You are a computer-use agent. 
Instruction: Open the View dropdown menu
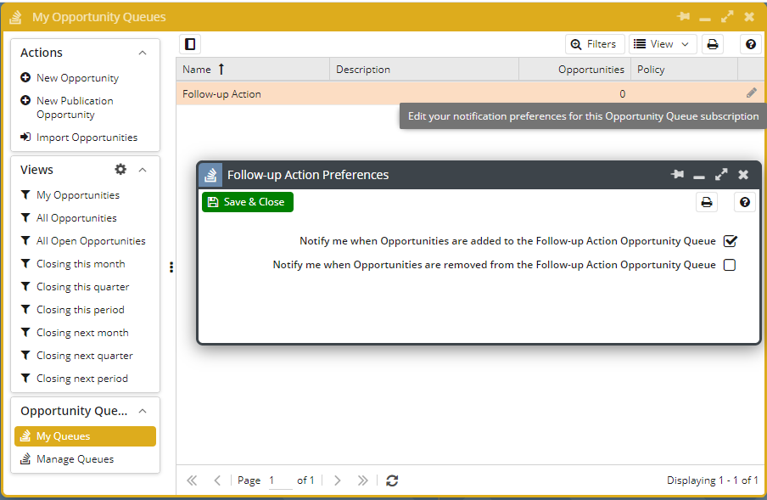tap(663, 43)
